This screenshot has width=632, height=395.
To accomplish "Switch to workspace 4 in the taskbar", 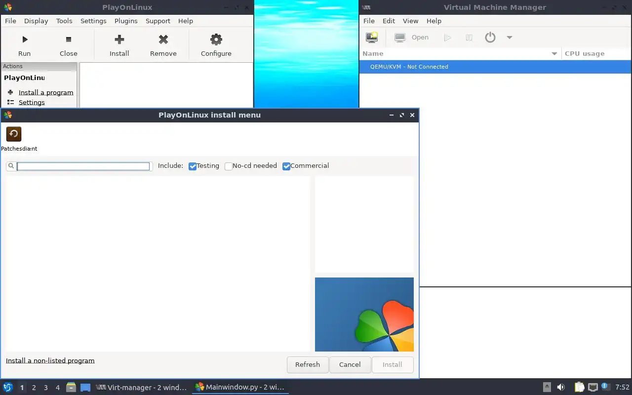I will [x=57, y=388].
